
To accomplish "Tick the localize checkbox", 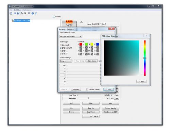I will click(54, 17).
